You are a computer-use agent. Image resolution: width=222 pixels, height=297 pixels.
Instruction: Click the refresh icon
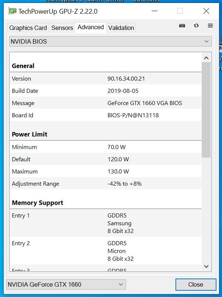pyautogui.click(x=196, y=26)
